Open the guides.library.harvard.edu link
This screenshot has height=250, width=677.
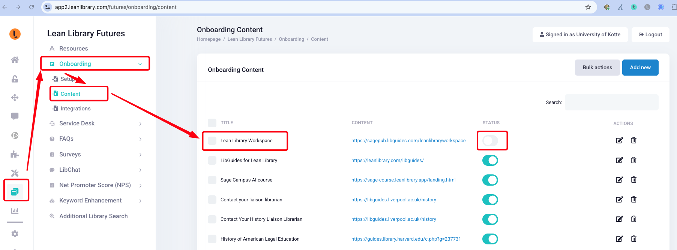point(406,239)
